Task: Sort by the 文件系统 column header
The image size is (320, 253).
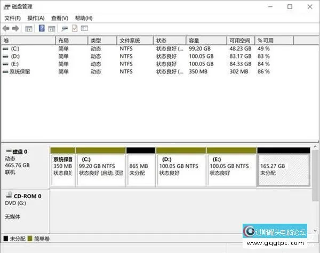Action: (x=135, y=40)
